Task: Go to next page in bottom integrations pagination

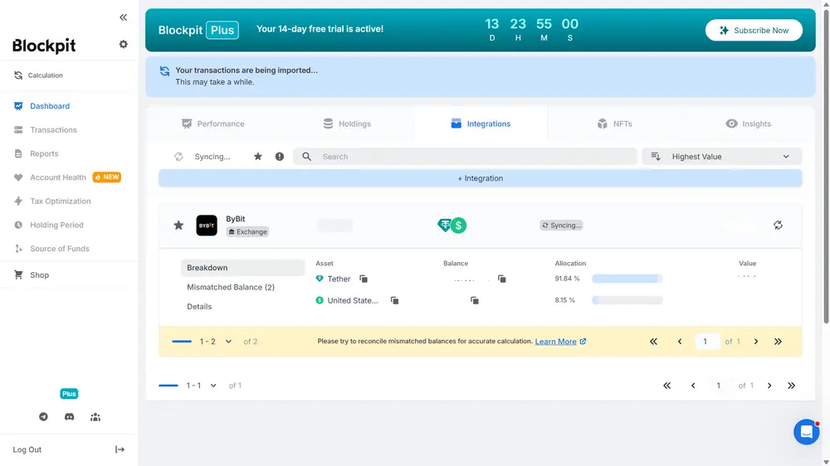Action: [769, 386]
